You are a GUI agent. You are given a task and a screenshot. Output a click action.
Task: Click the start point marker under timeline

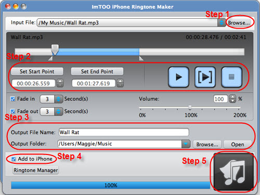pyautogui.click(x=50, y=58)
